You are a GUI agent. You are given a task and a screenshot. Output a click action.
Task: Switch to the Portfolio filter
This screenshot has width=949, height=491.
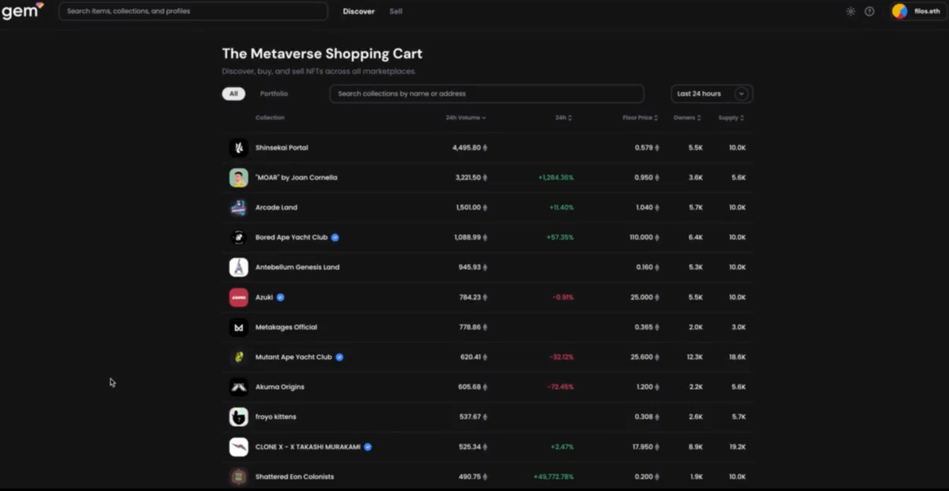click(x=274, y=94)
